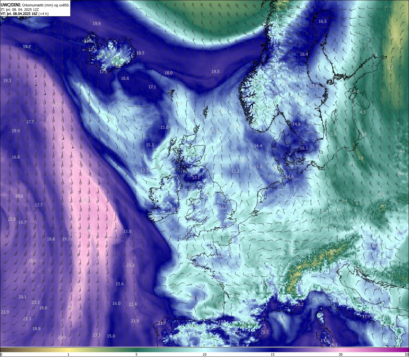
Task: Click the 14.6 value near northern Germany
Action: point(289,176)
